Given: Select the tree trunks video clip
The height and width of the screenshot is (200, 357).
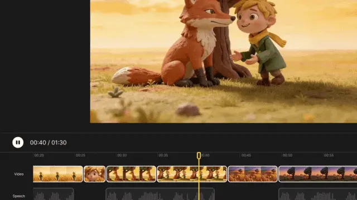Looking at the screenshot, I should (132, 174).
